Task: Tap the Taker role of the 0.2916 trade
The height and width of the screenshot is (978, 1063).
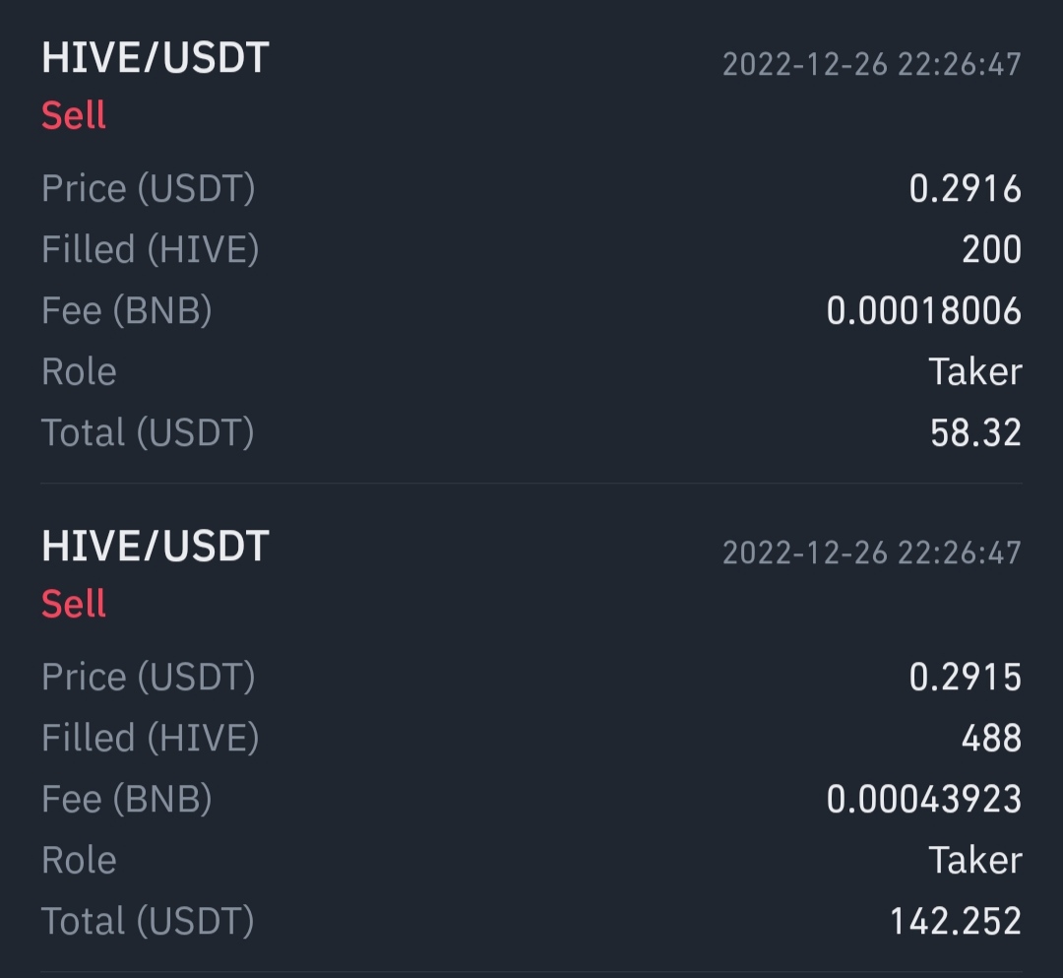Action: click(974, 371)
